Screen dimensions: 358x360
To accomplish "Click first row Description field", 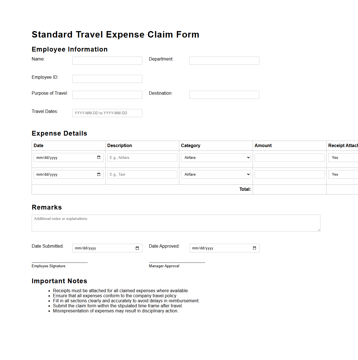I will (142, 157).
